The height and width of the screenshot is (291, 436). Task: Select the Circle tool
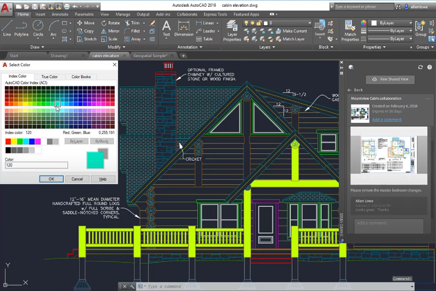38,28
